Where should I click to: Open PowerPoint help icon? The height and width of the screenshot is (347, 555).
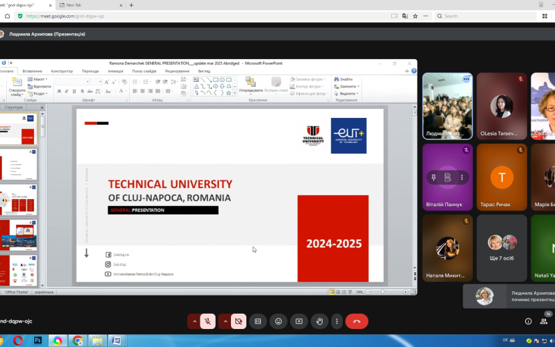(413, 71)
